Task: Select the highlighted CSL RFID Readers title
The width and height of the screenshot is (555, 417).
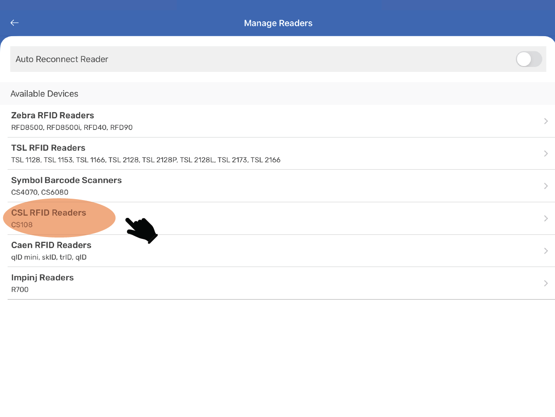Action: (49, 213)
